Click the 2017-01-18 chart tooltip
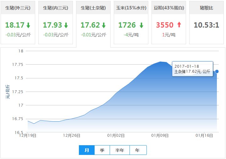226x159 pixels. (x=192, y=69)
